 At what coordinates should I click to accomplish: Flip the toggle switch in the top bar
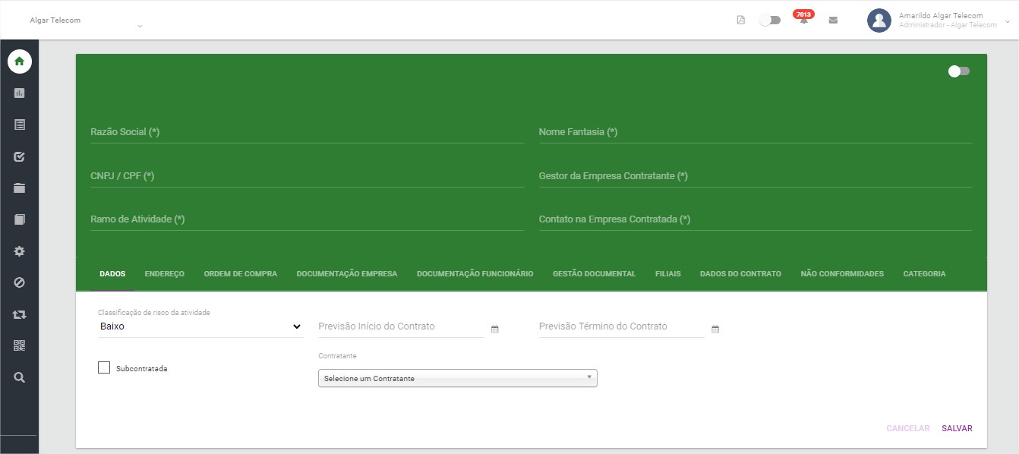pos(770,20)
